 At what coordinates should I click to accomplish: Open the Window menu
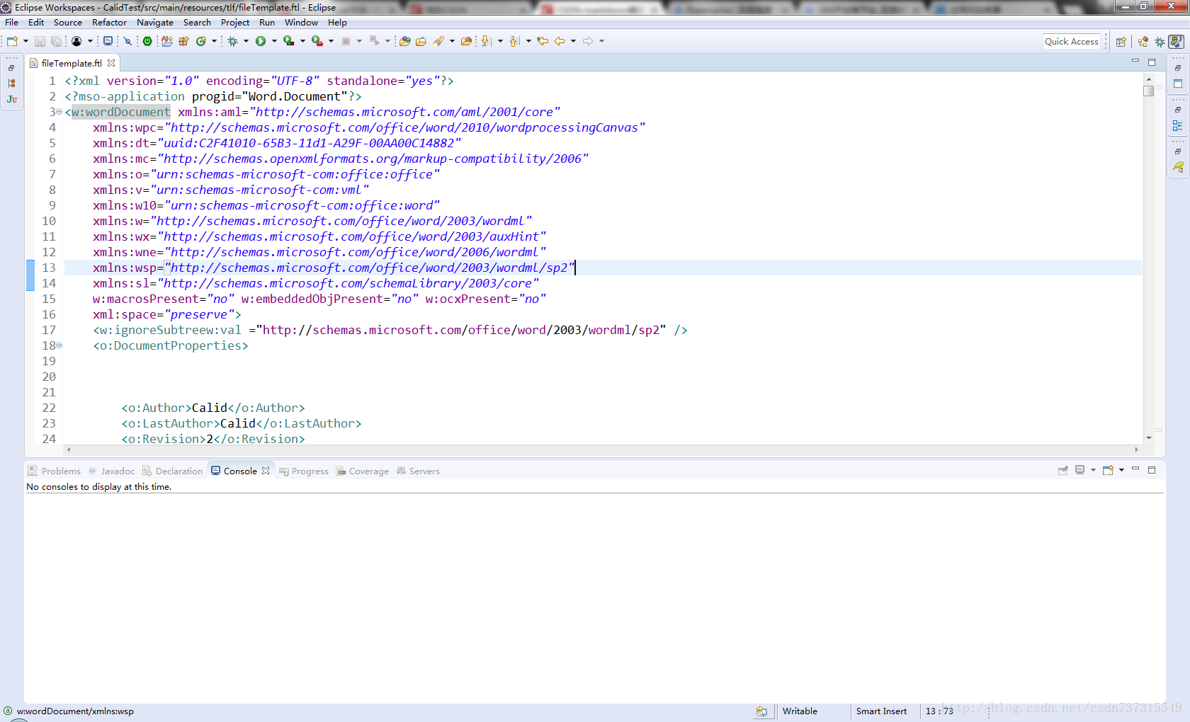[302, 23]
